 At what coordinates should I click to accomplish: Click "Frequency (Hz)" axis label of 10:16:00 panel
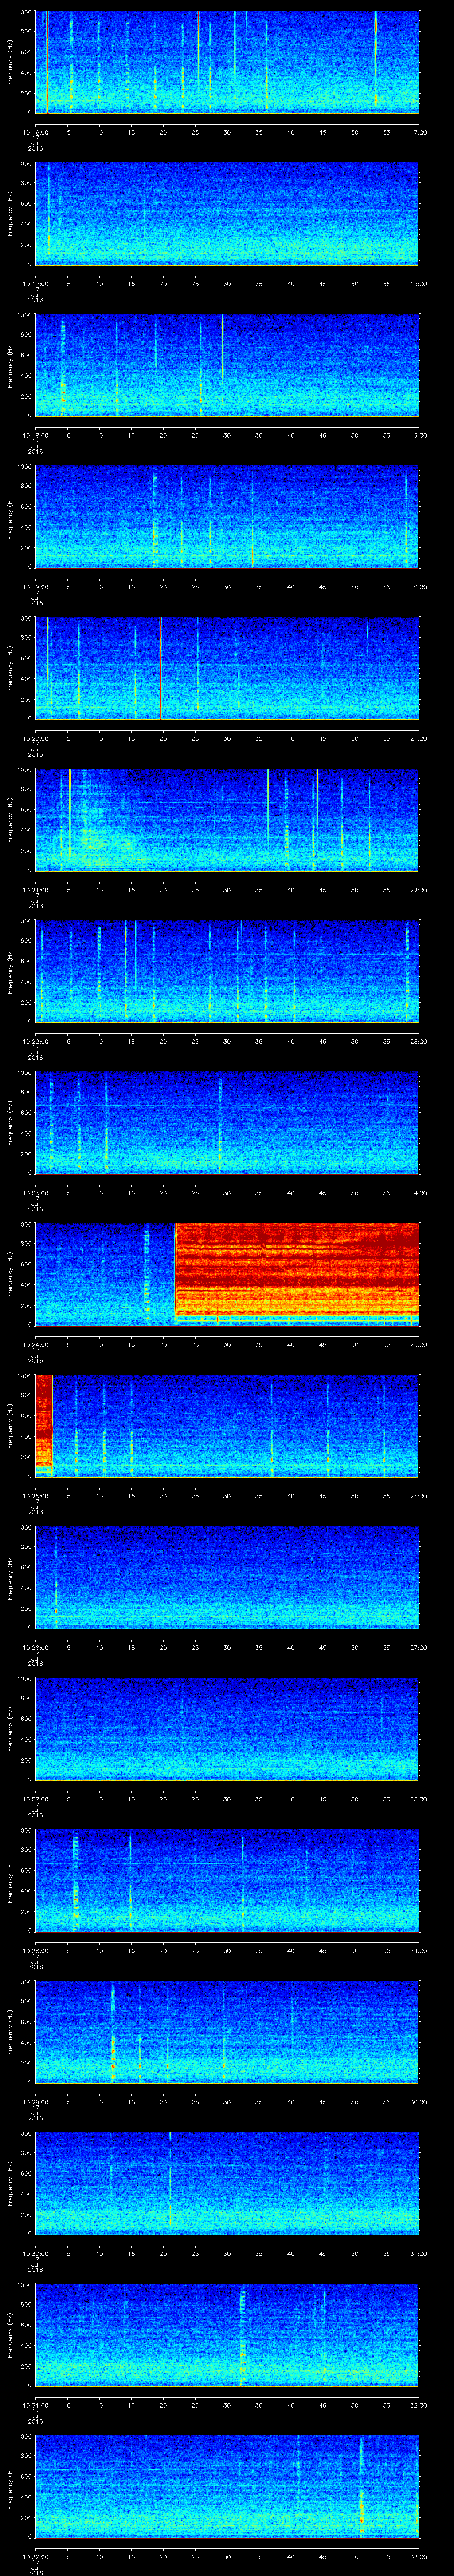click(10, 62)
